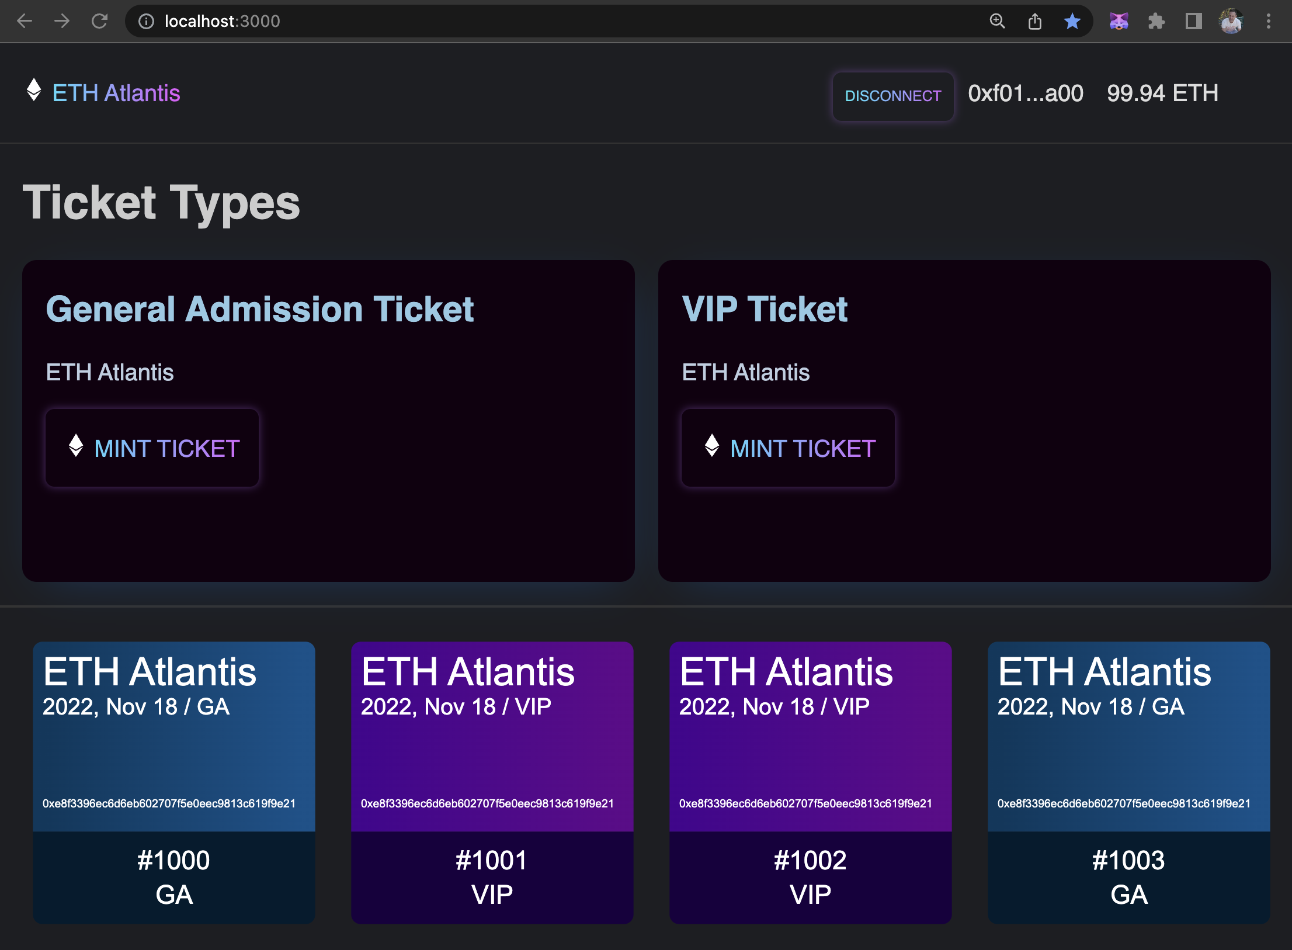Reload the localhost page
Screen dimensions: 1292x950
[99, 21]
